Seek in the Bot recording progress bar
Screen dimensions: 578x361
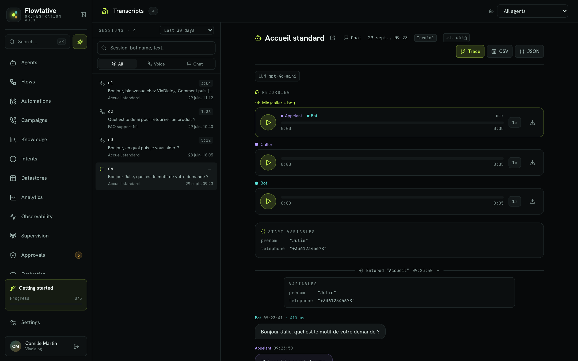tap(392, 197)
